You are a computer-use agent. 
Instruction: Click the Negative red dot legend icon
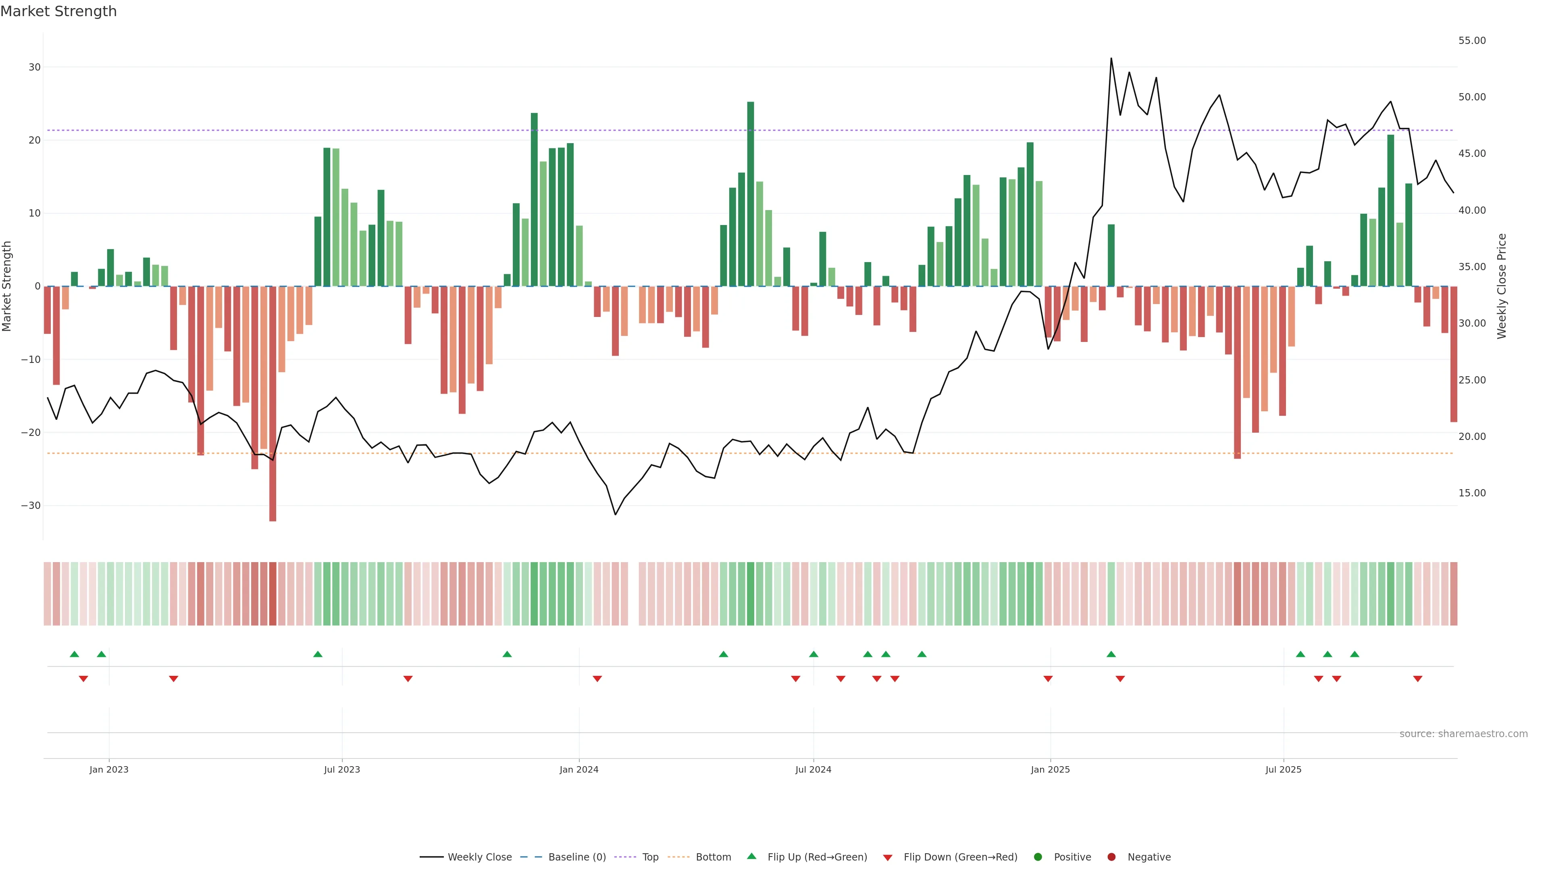point(1111,857)
